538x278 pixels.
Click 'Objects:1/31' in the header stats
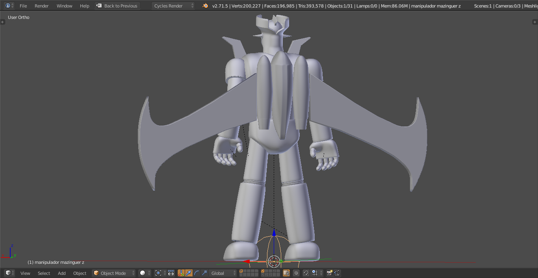[x=339, y=6]
